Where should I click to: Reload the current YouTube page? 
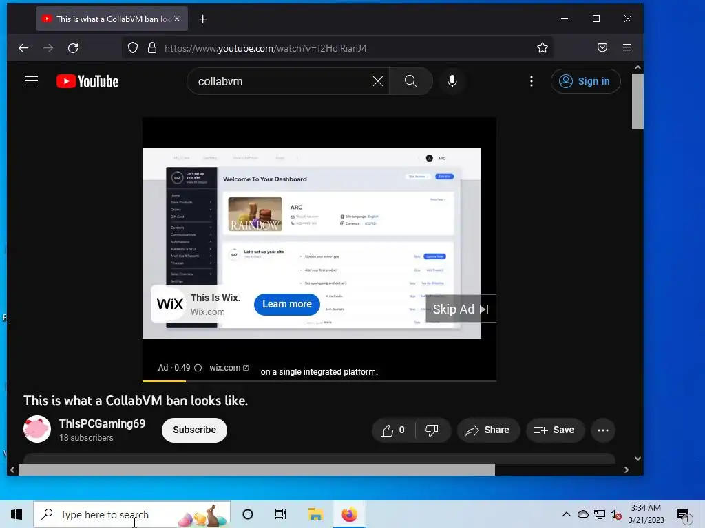coord(73,47)
